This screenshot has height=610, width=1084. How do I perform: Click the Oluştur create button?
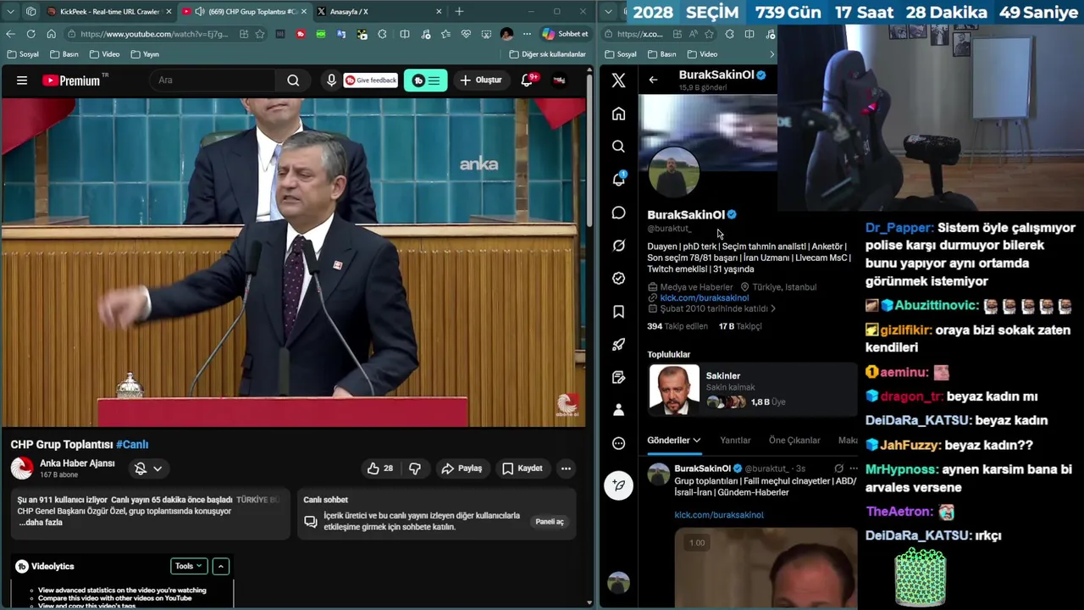(x=480, y=80)
